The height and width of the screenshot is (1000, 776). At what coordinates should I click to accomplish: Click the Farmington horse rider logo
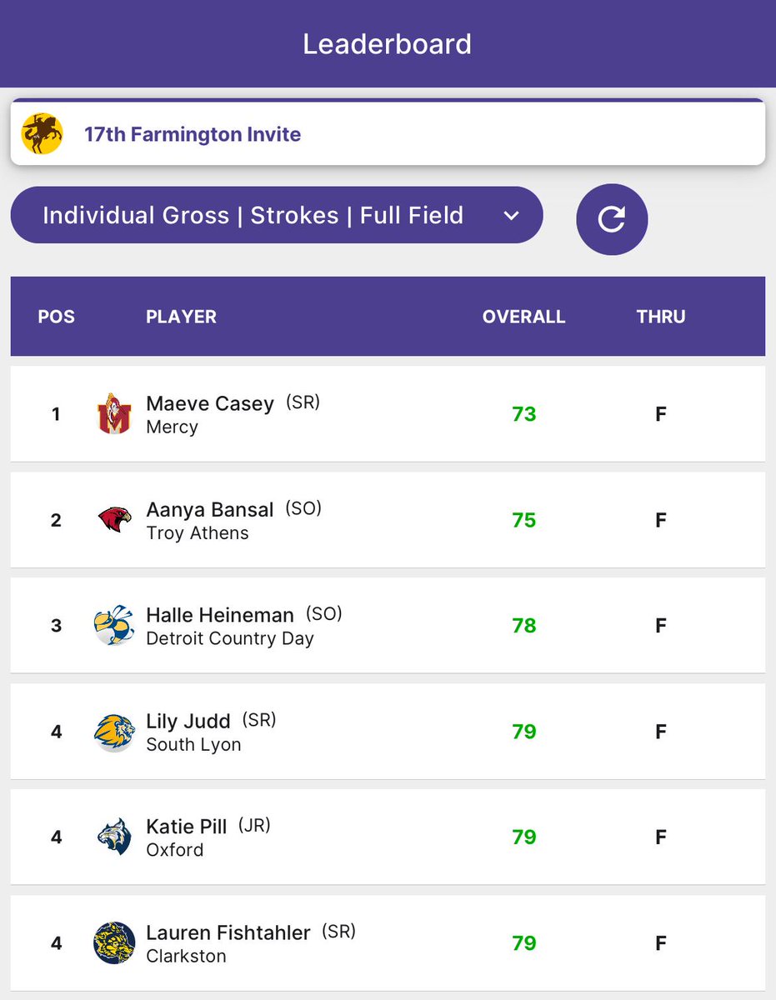tap(43, 134)
